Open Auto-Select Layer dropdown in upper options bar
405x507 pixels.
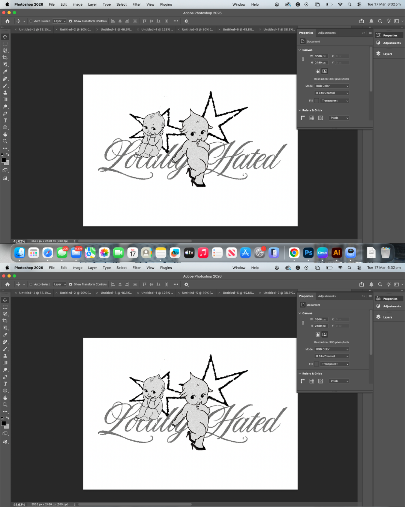tap(59, 21)
